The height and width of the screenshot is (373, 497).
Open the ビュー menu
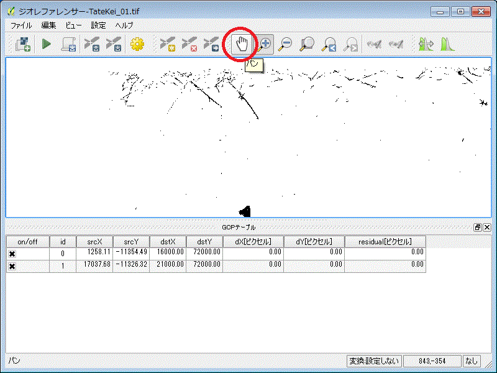point(73,25)
